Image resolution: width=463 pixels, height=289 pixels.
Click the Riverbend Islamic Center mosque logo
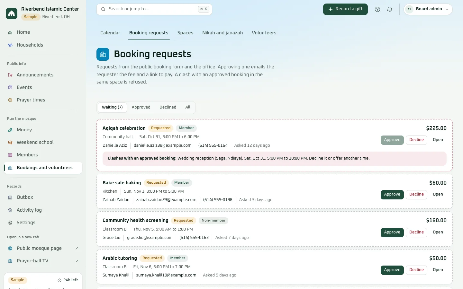(12, 13)
